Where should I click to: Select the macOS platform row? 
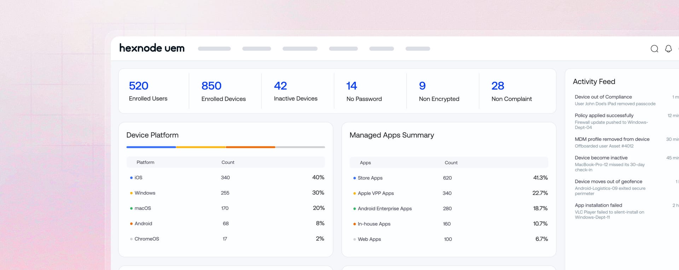[x=226, y=208]
